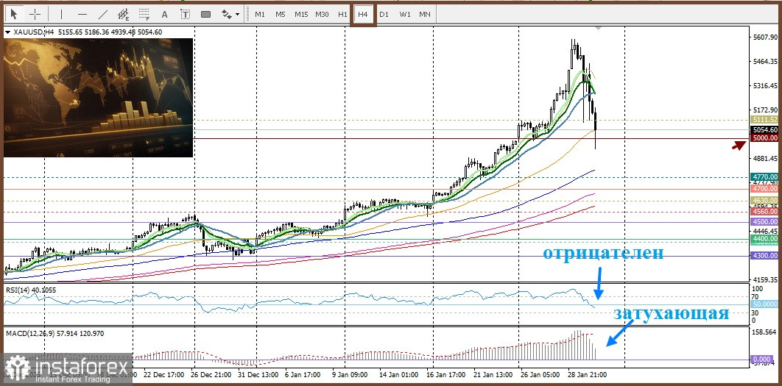
Task: Click the MACD(12,26,9) indicator label
Action: [55, 333]
